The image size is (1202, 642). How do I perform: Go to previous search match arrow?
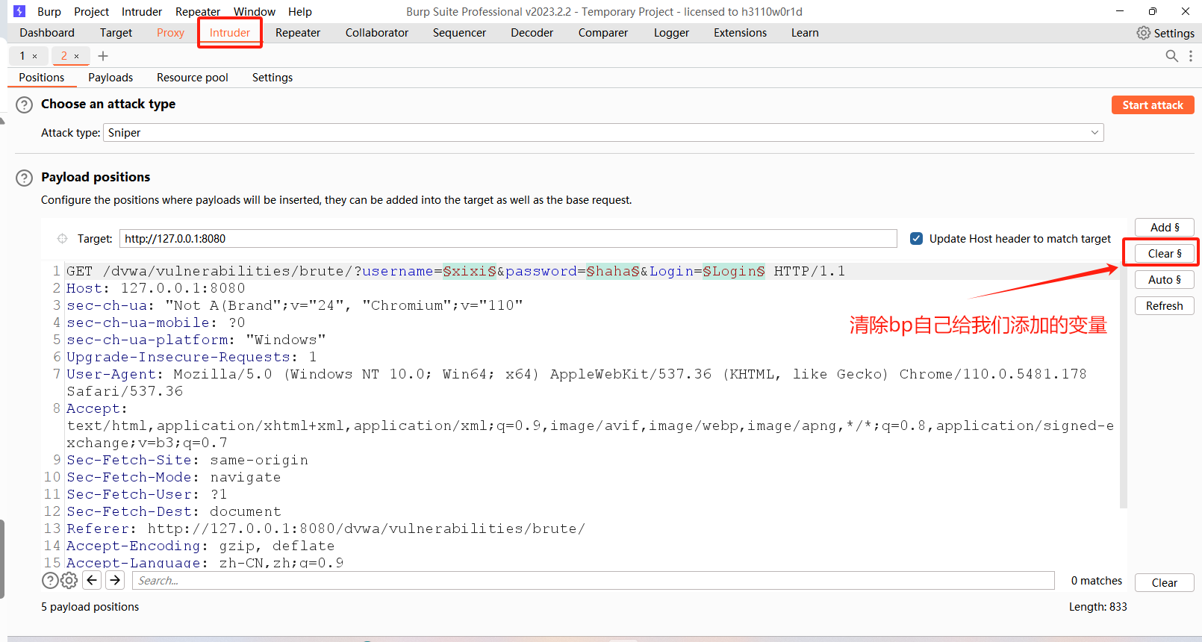point(92,580)
